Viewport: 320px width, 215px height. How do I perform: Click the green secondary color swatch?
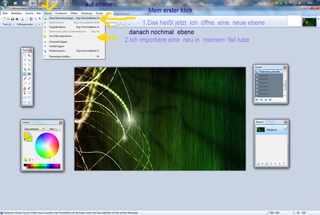30,139
